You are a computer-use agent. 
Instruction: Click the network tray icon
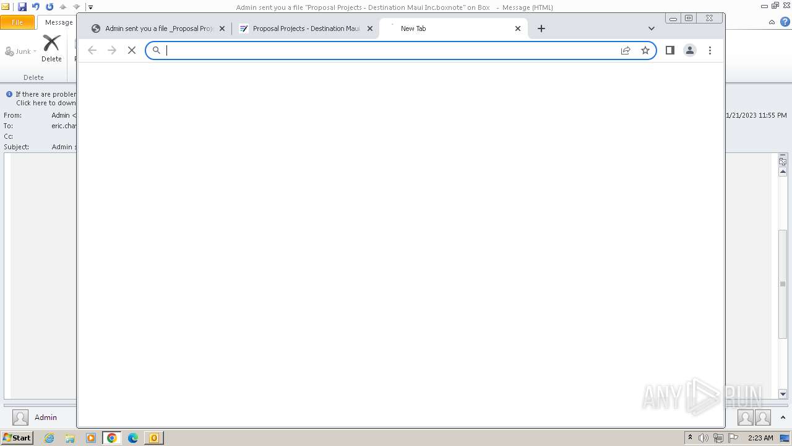tap(718, 438)
